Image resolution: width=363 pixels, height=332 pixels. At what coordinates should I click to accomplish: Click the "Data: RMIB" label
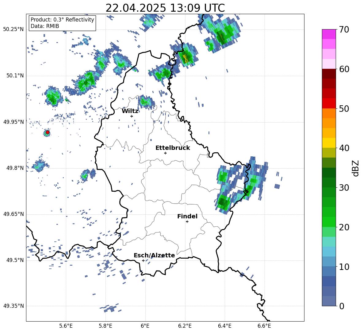tap(45, 26)
